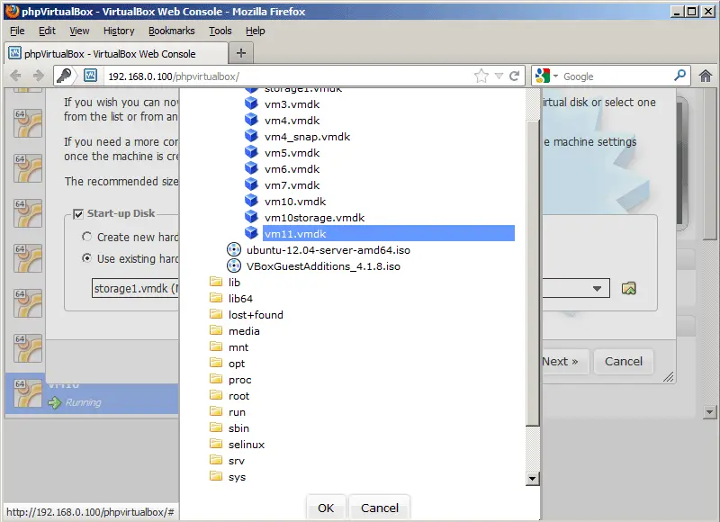Switch to the phpVirtualBox browser tab

coord(116,53)
